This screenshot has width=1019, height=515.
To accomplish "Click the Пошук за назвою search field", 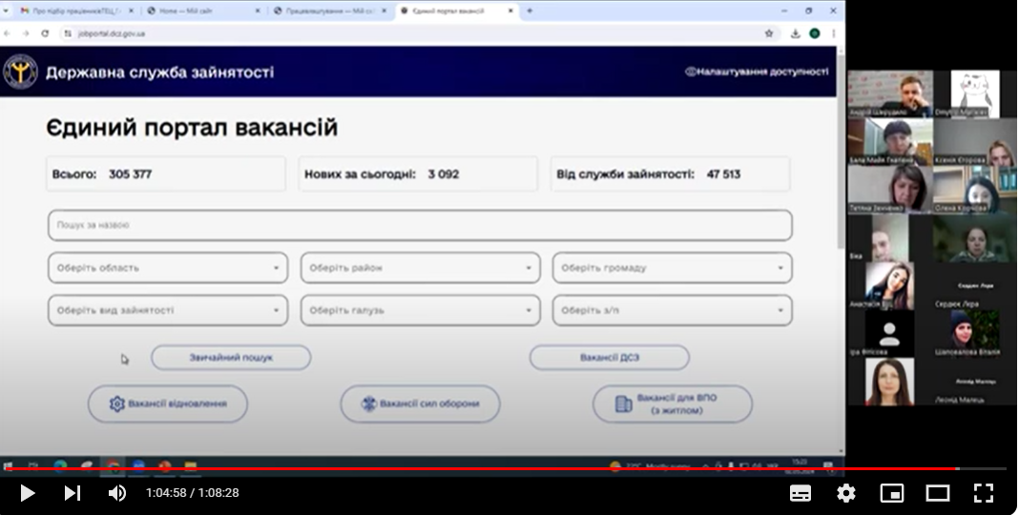I will (x=420, y=225).
